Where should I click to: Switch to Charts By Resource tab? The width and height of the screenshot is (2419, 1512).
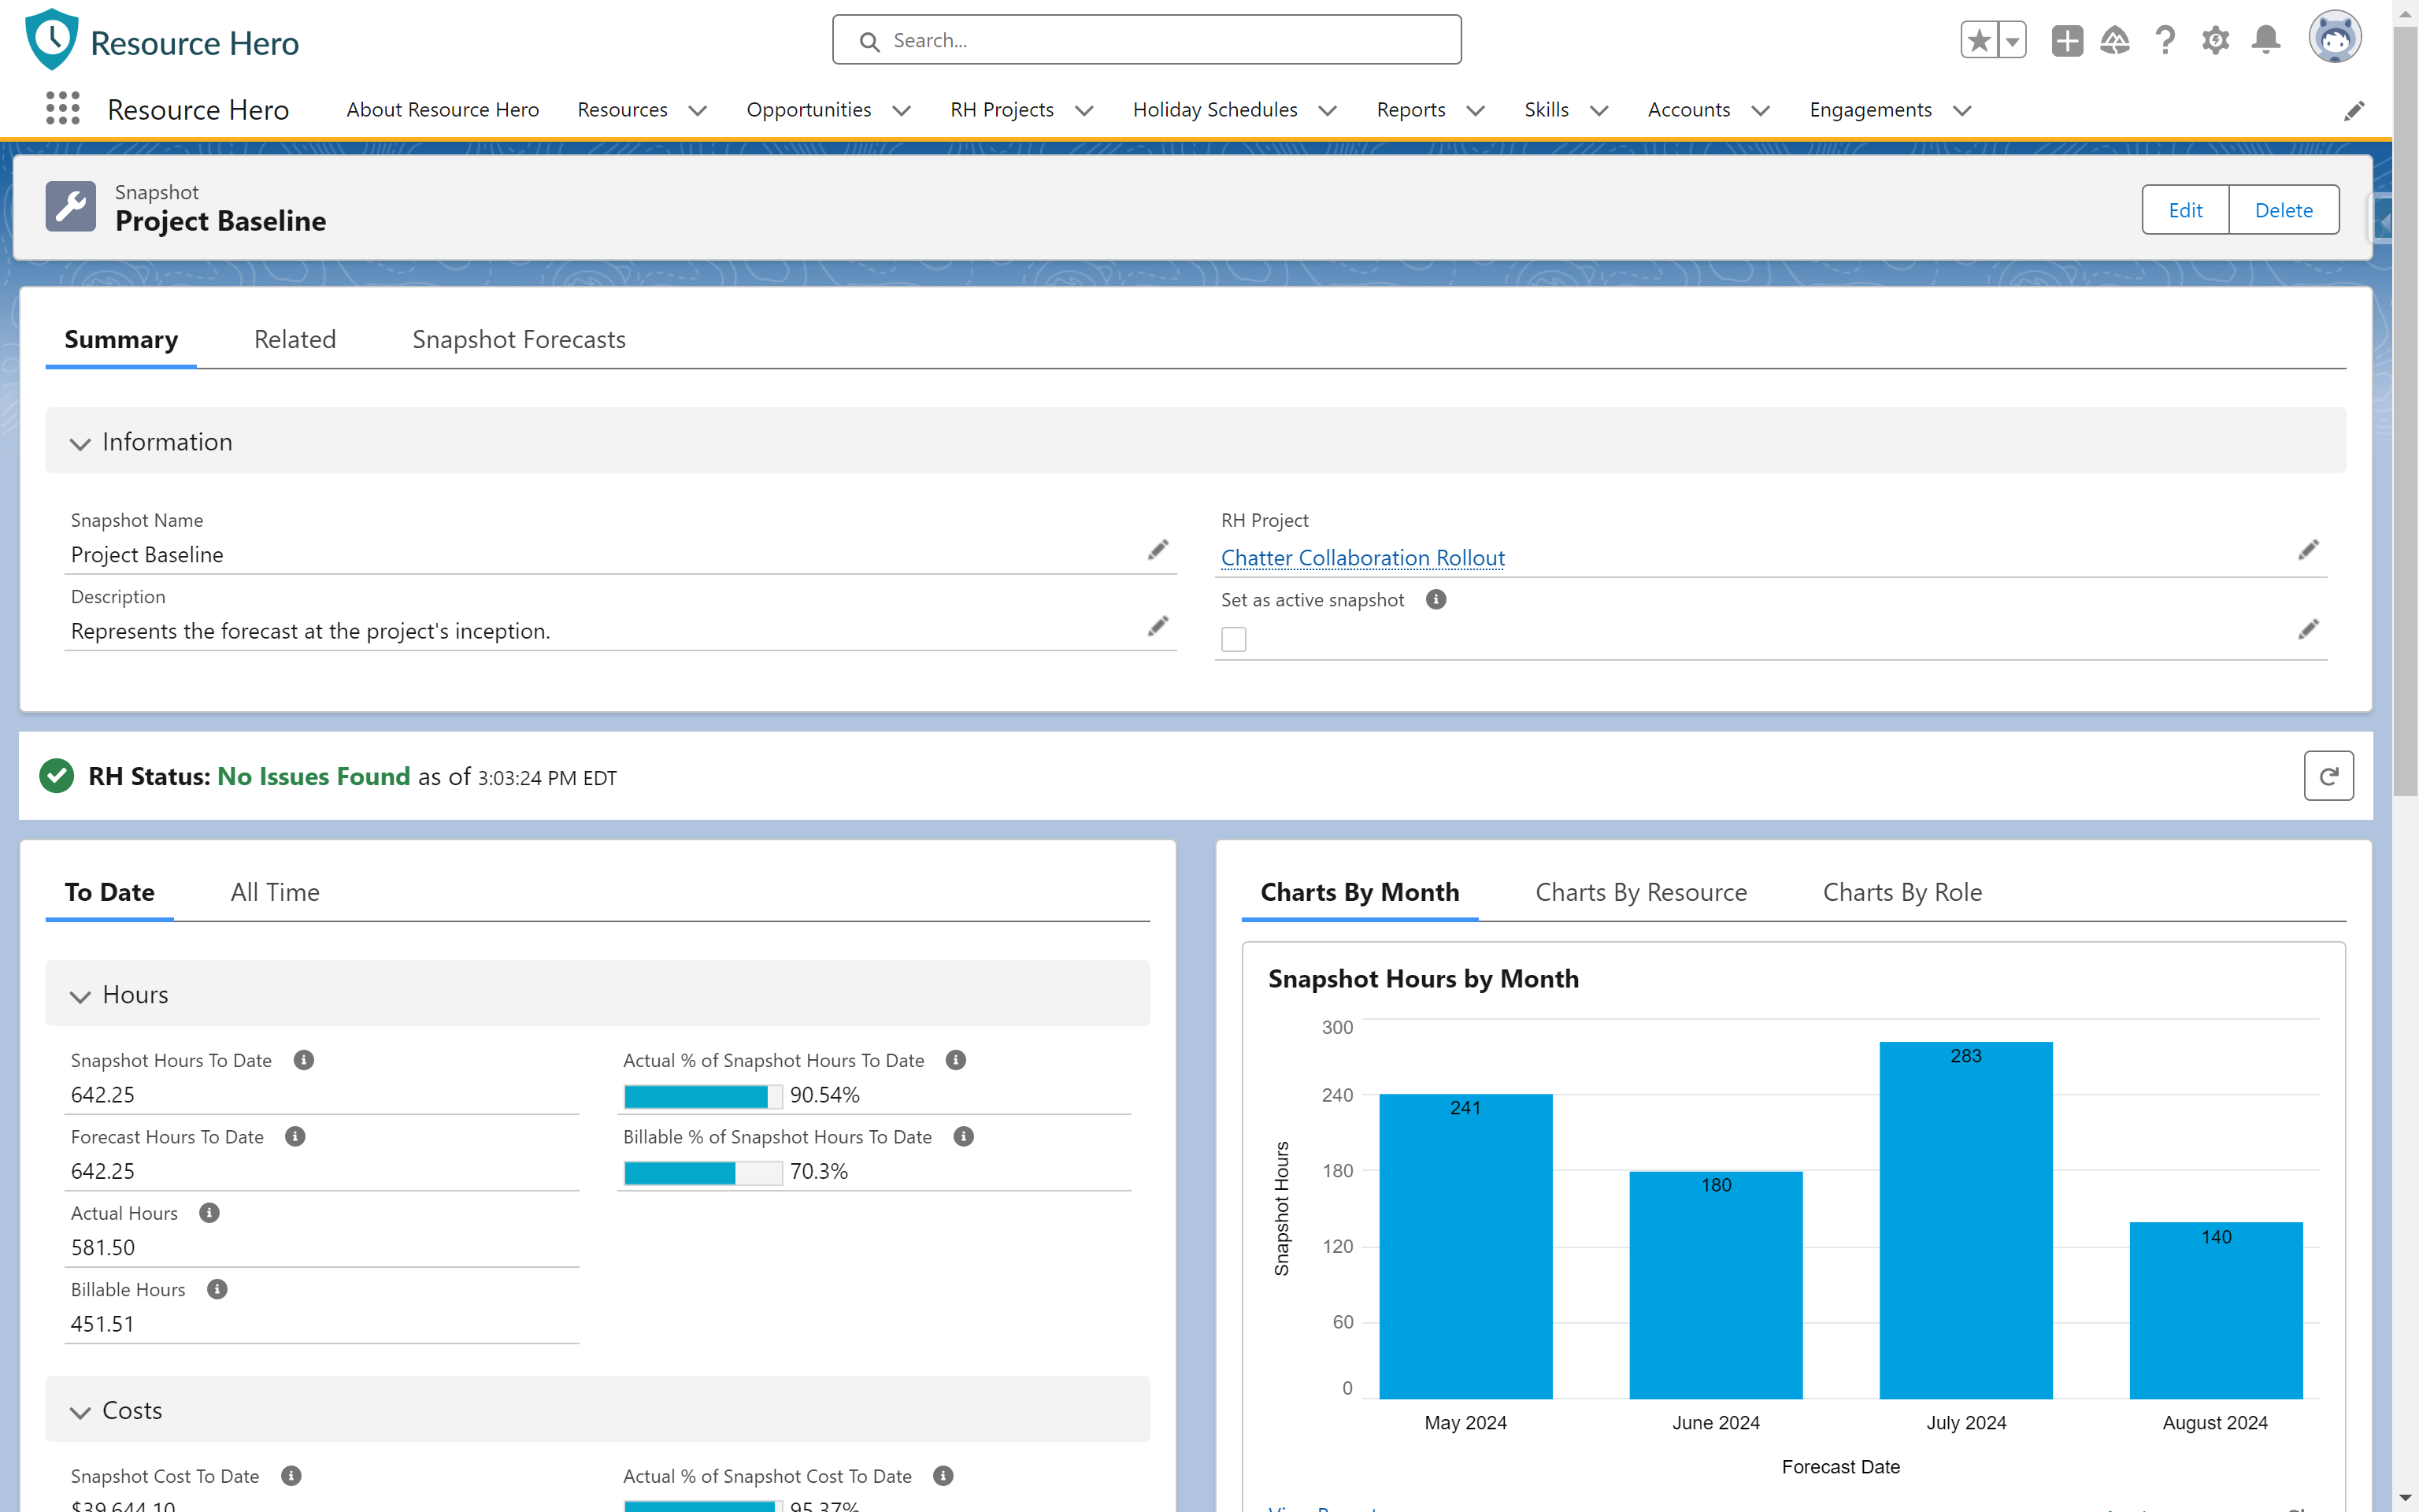1641,892
